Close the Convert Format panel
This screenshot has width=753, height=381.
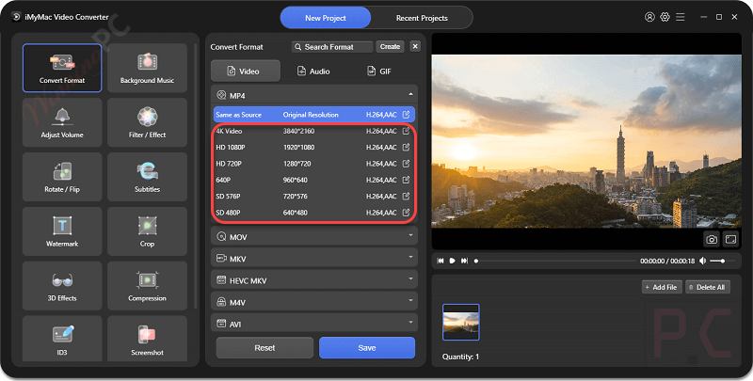pyautogui.click(x=415, y=46)
